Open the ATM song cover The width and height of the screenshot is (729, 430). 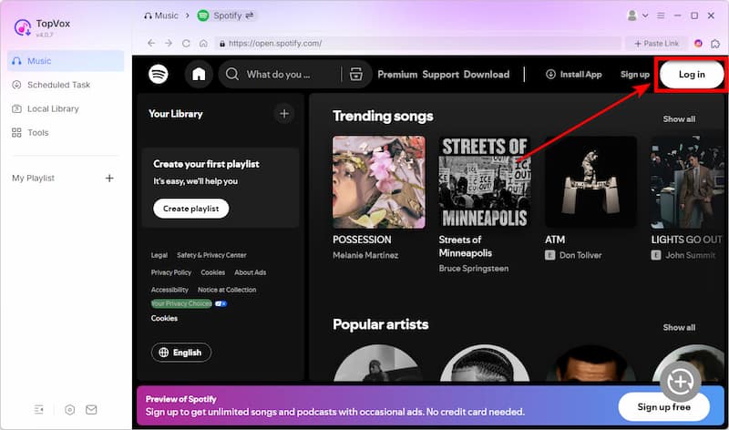tap(590, 182)
